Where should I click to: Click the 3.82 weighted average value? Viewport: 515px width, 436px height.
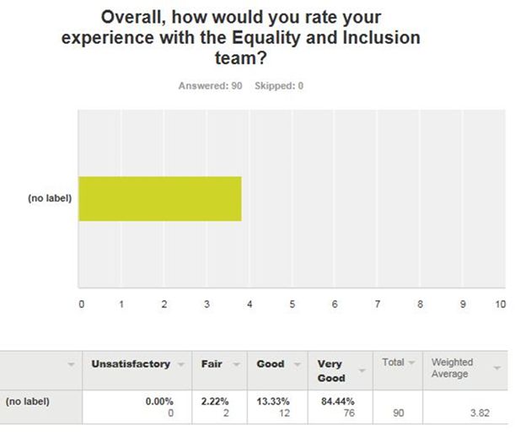[x=480, y=413]
